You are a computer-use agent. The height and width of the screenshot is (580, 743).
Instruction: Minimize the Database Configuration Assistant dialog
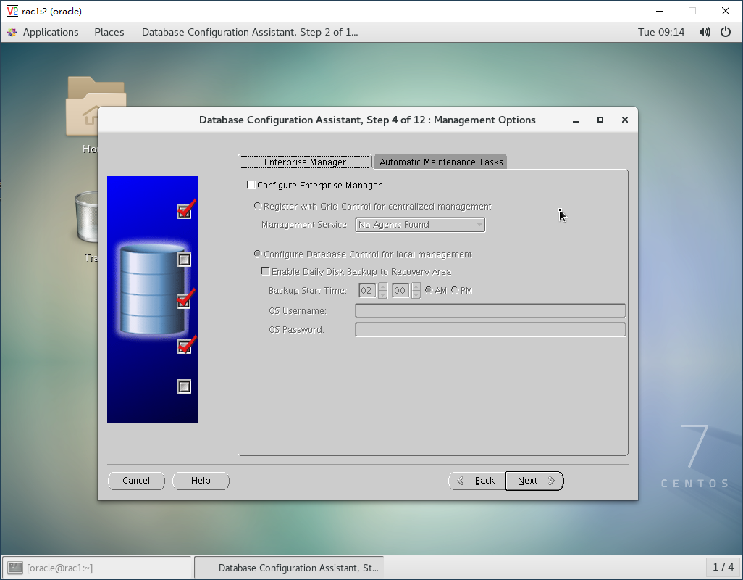(x=576, y=120)
